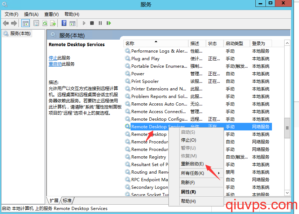Click the Export List toolbar icon
Viewport: 299px width, 214px height.
tap(53, 23)
